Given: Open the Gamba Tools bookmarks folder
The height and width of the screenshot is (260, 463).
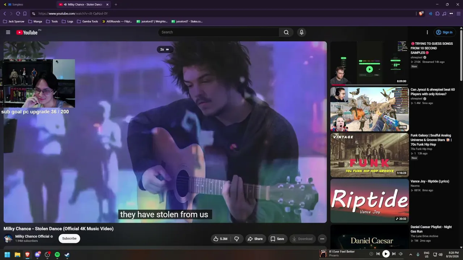Looking at the screenshot, I should coord(87,21).
